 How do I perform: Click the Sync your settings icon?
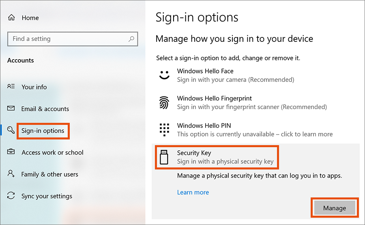point(11,196)
